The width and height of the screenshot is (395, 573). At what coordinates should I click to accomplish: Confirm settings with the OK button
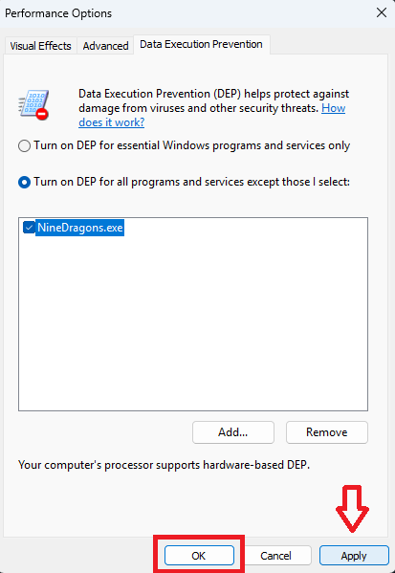(199, 556)
